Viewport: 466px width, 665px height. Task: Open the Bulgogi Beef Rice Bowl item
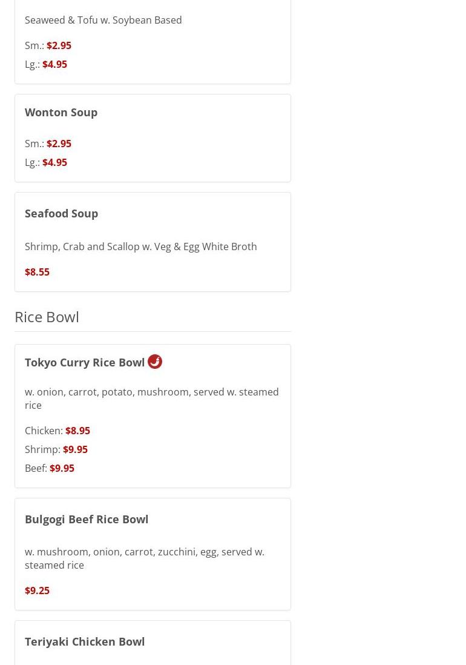87,519
